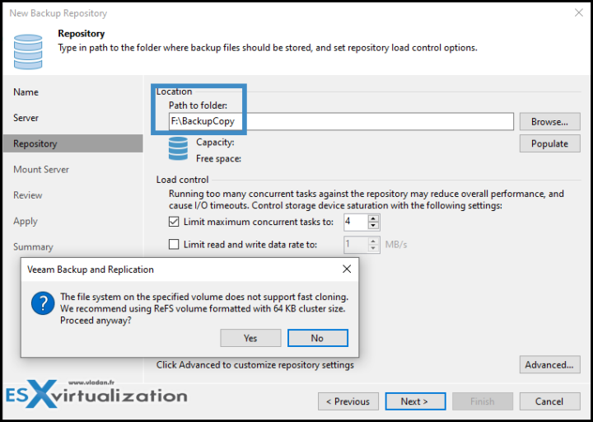Click Yes to proceed anyway

(x=250, y=338)
